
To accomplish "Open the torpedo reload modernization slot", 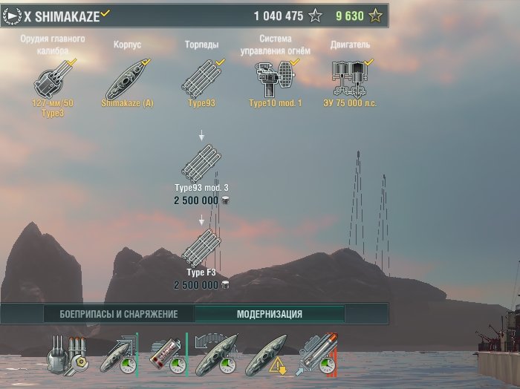I will [316, 356].
